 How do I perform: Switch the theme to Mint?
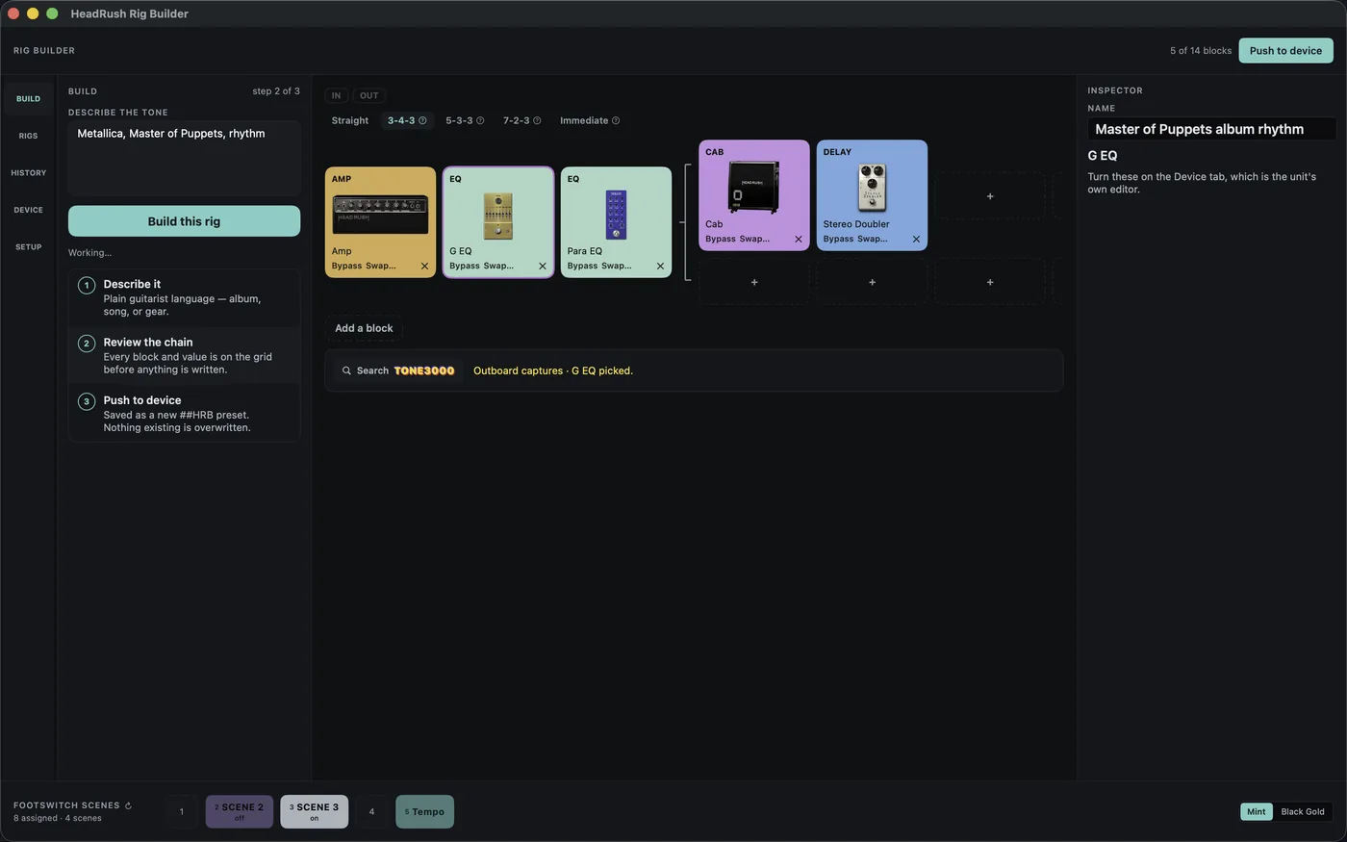[x=1257, y=811]
